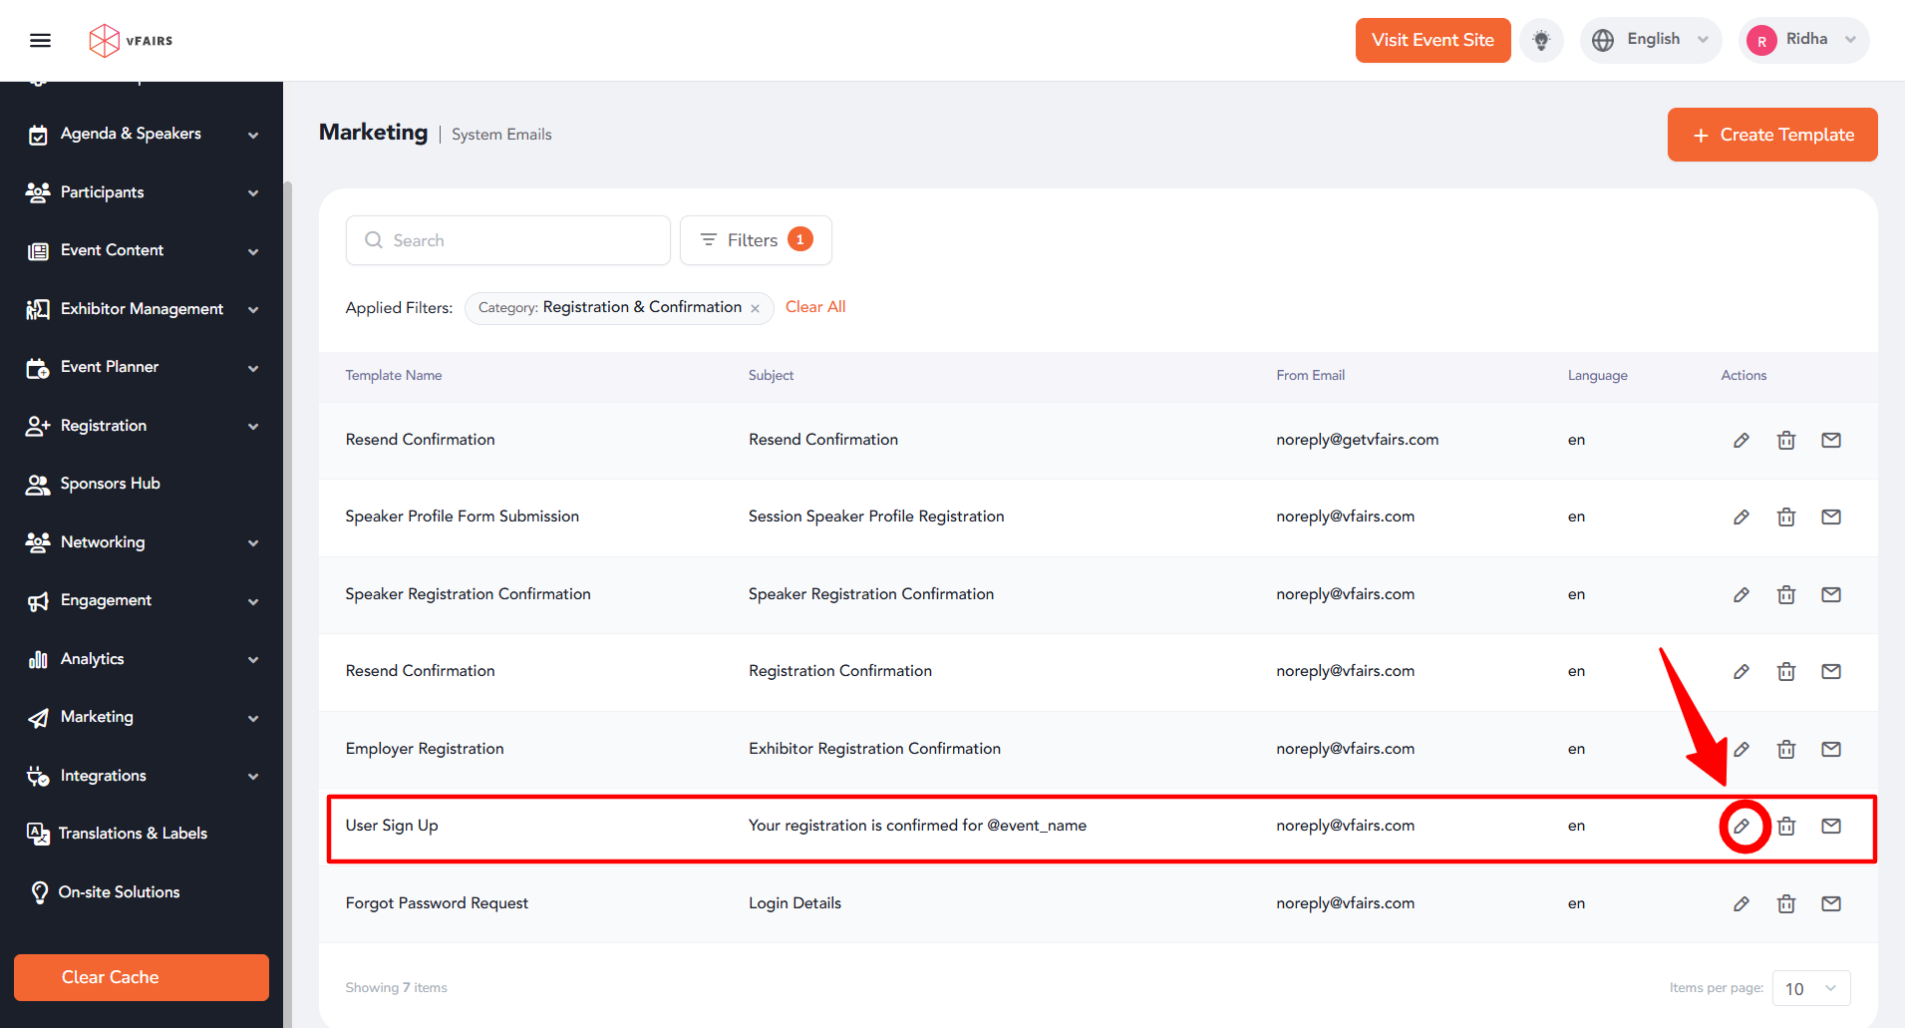This screenshot has width=1905, height=1028.
Task: Expand Event Planner section
Action: 142,367
